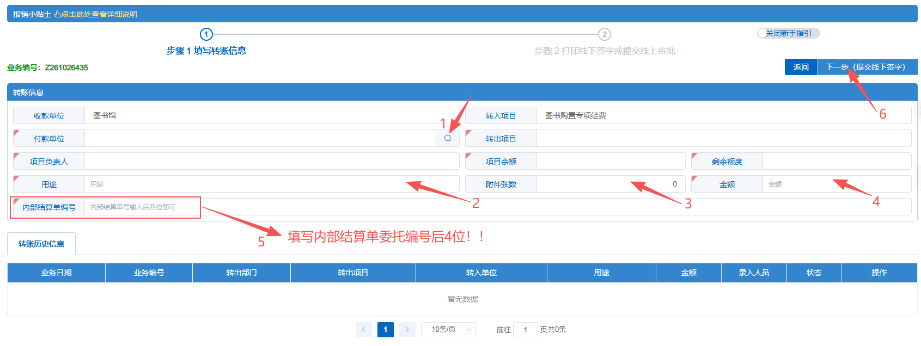Screen dimensions: 921x346
Task: Open the 10条/页 page size dropdown
Action: (448, 330)
